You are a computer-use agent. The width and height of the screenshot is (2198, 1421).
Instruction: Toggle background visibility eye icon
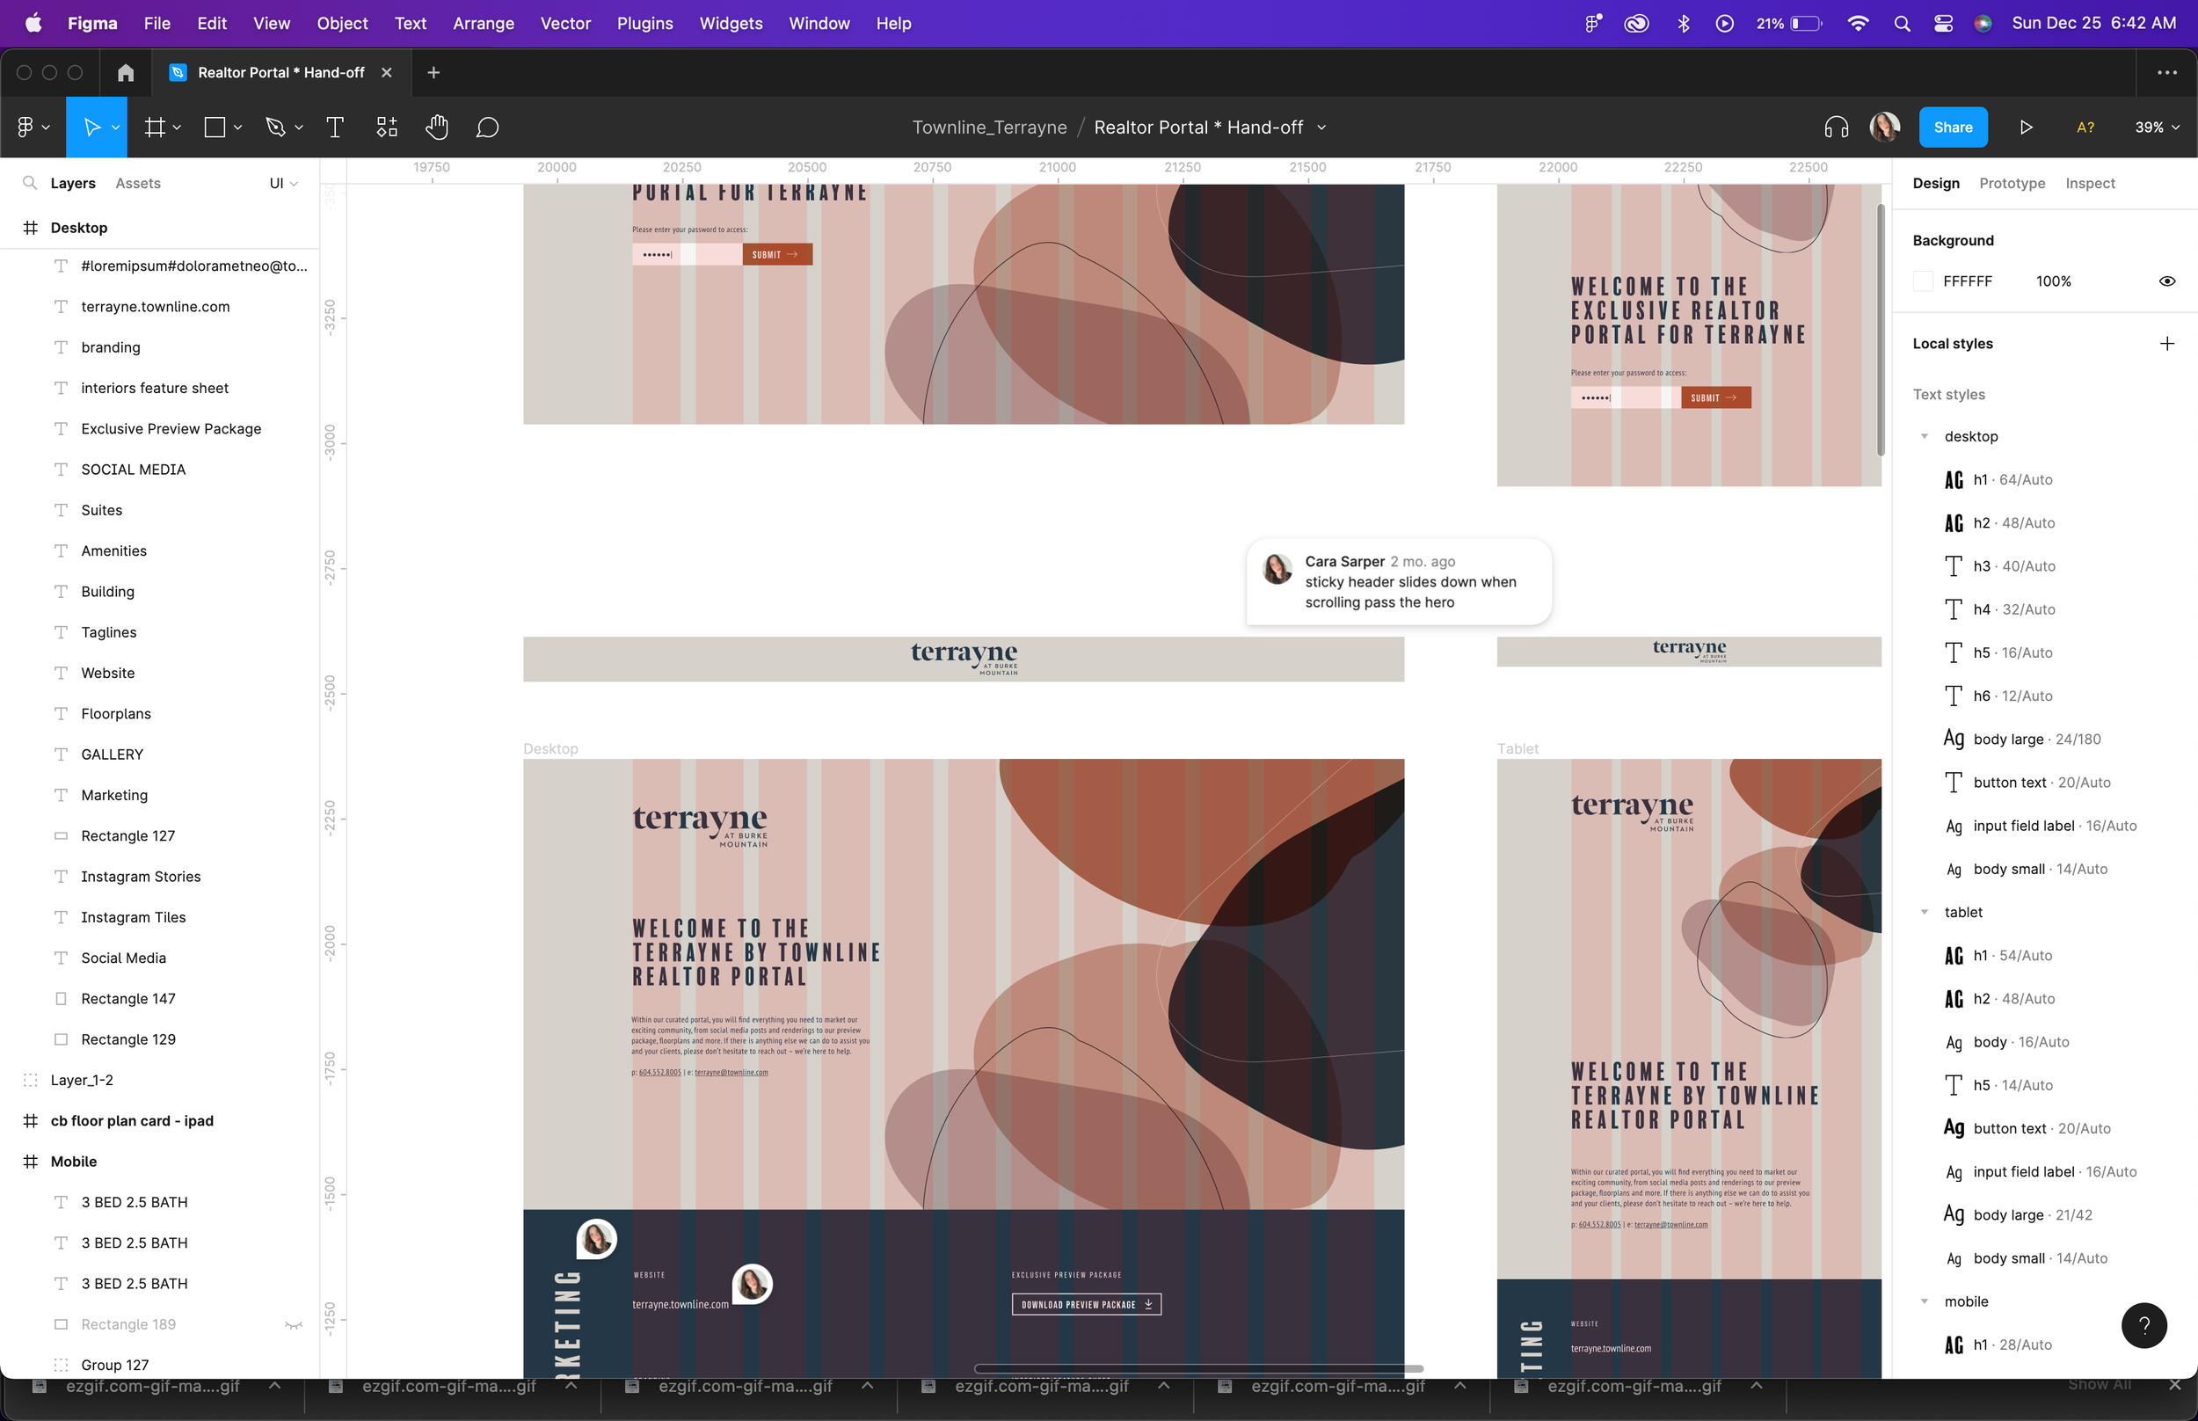pos(2166,281)
